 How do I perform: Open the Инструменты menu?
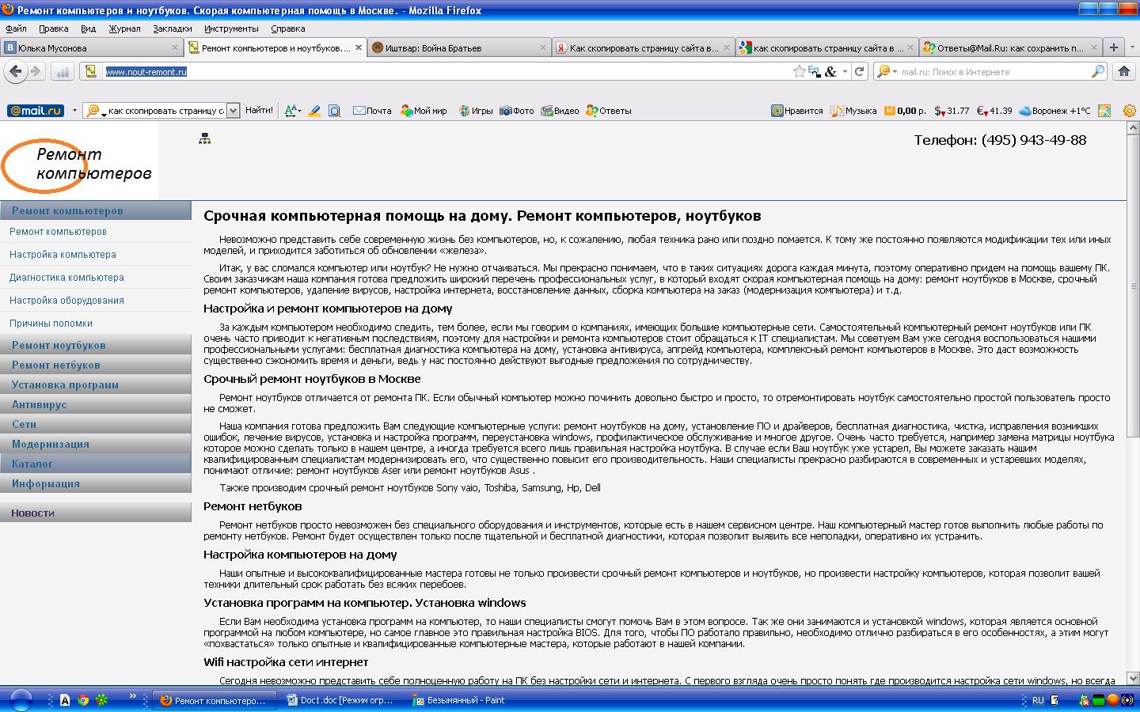231,28
